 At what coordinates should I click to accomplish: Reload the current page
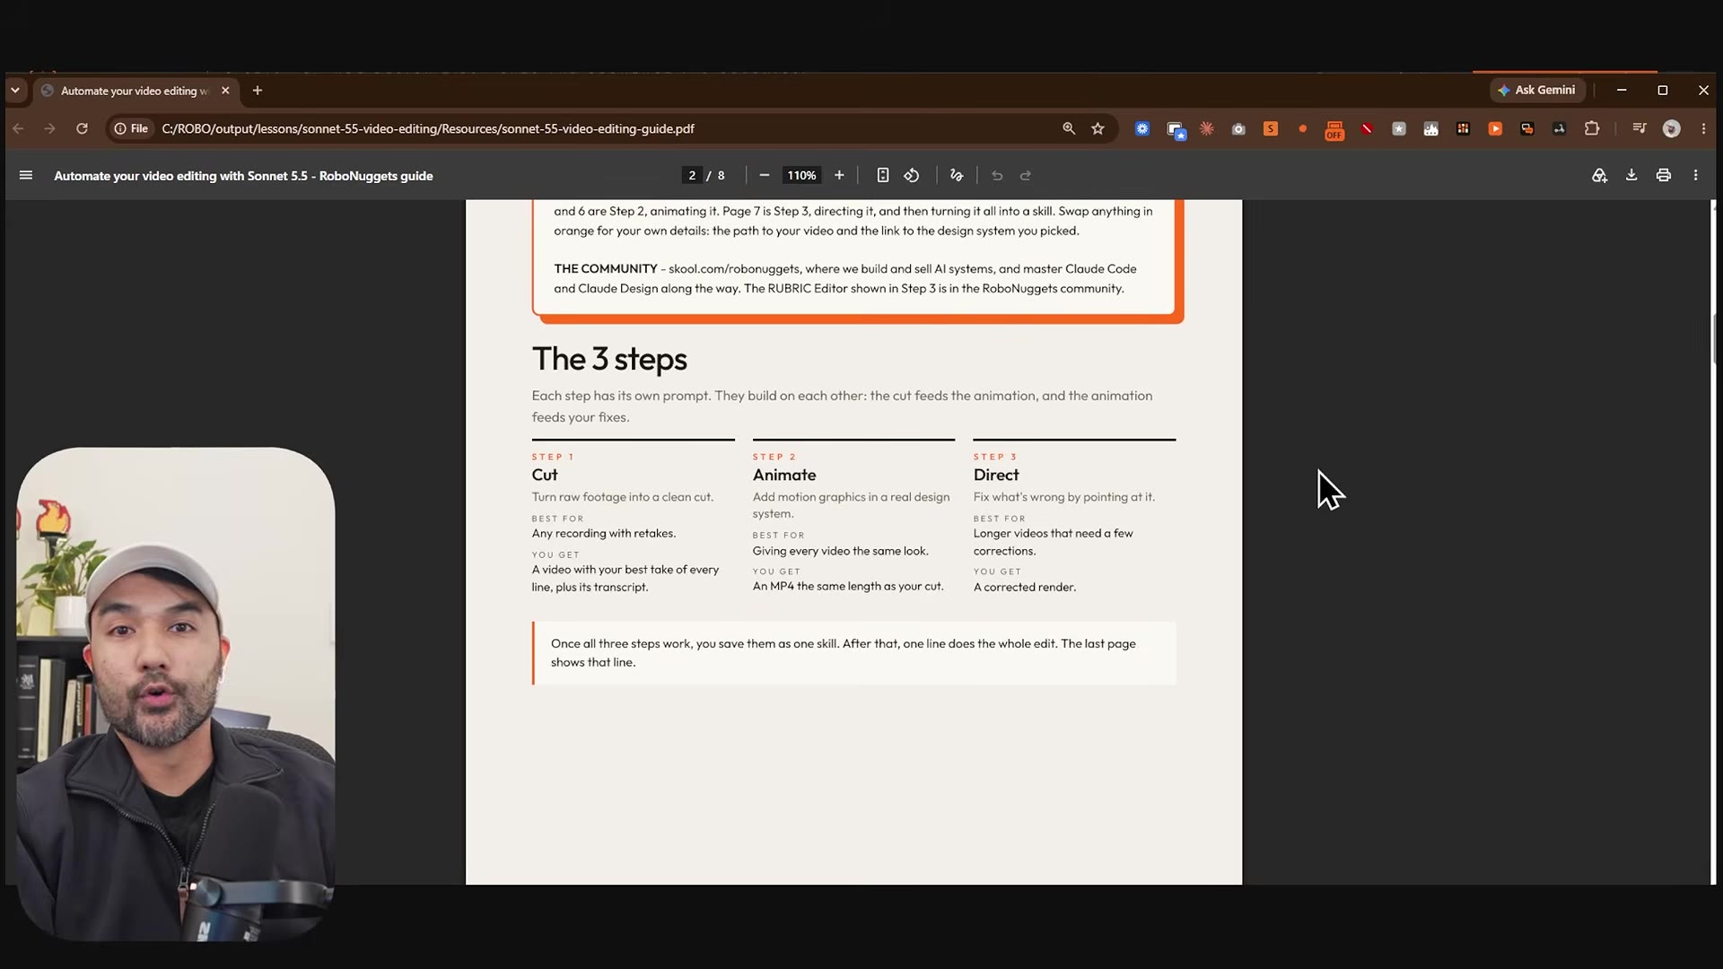pos(82,128)
